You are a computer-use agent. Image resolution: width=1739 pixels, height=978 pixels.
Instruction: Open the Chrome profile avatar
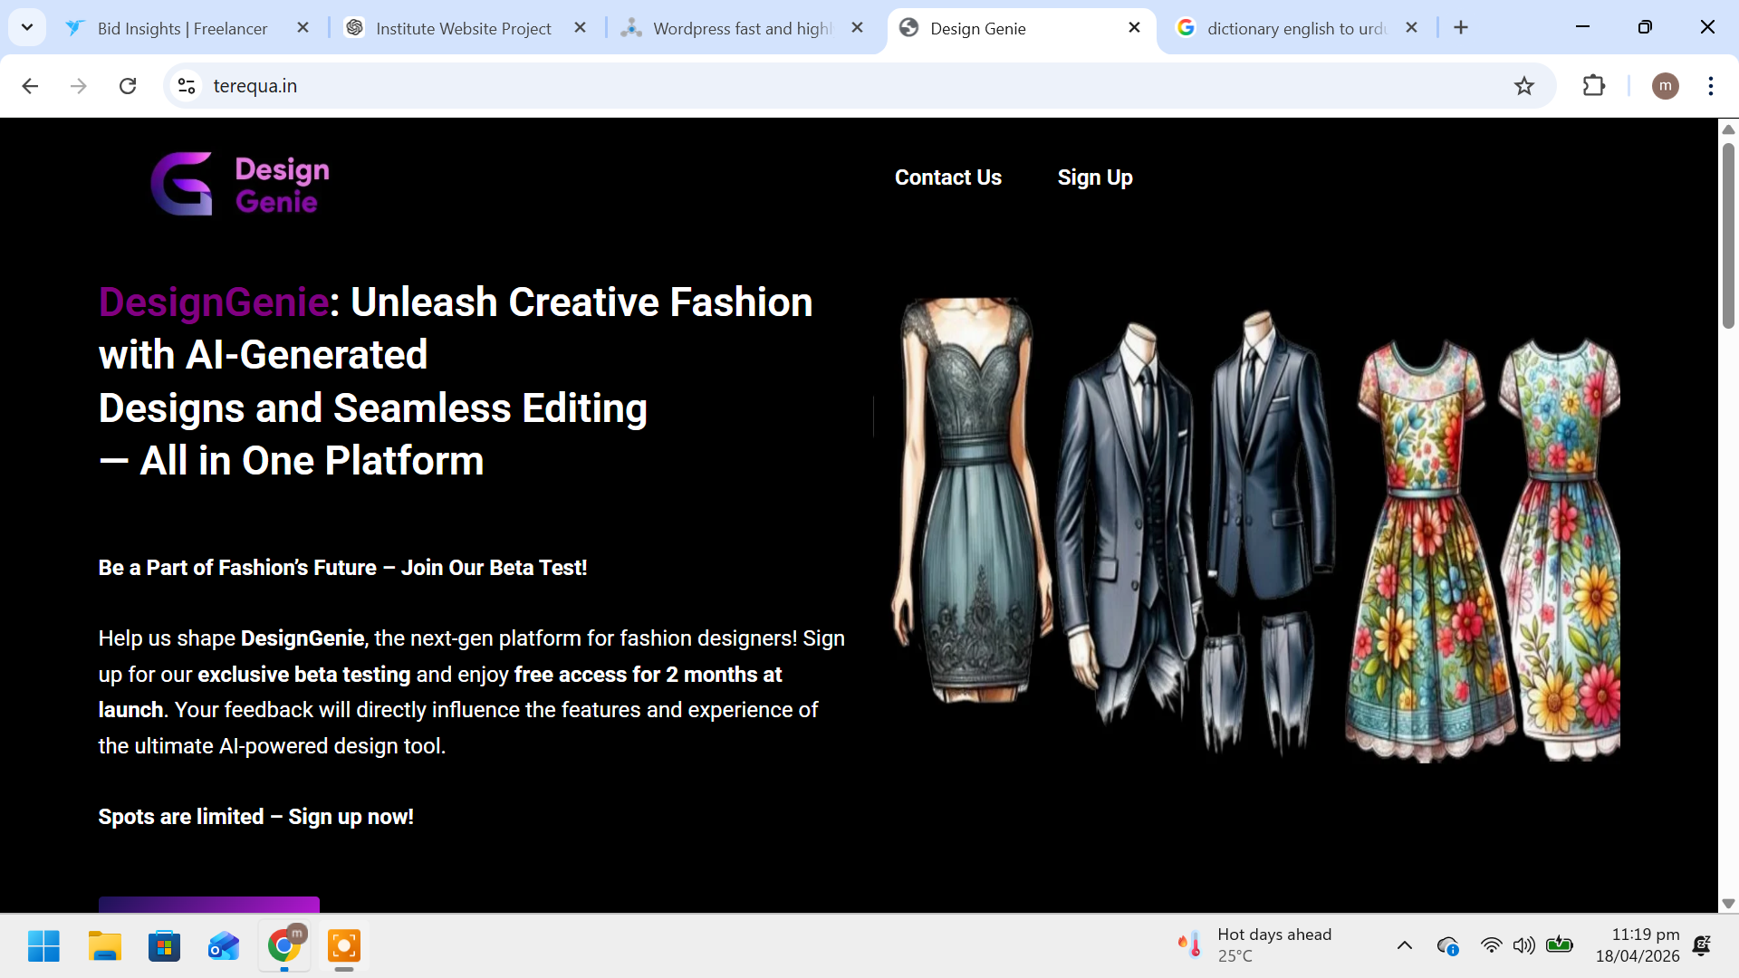tap(1666, 86)
